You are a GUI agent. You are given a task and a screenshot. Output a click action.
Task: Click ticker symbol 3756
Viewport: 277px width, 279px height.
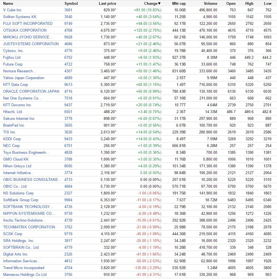(68, 274)
